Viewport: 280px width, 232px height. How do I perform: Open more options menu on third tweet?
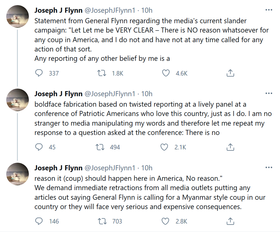pos(269,167)
